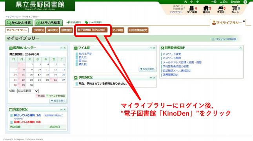
Task: Click the 県立長野図書館 logo
Action: click(x=40, y=5)
